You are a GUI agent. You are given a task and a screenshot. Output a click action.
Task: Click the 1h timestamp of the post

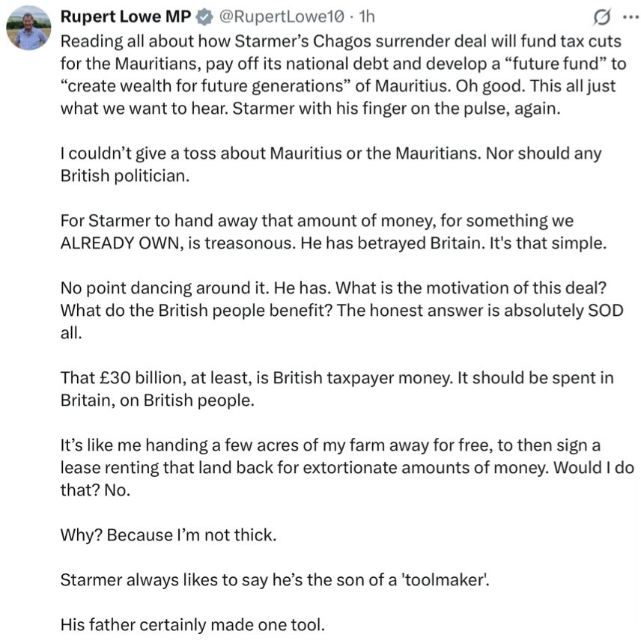pyautogui.click(x=367, y=16)
